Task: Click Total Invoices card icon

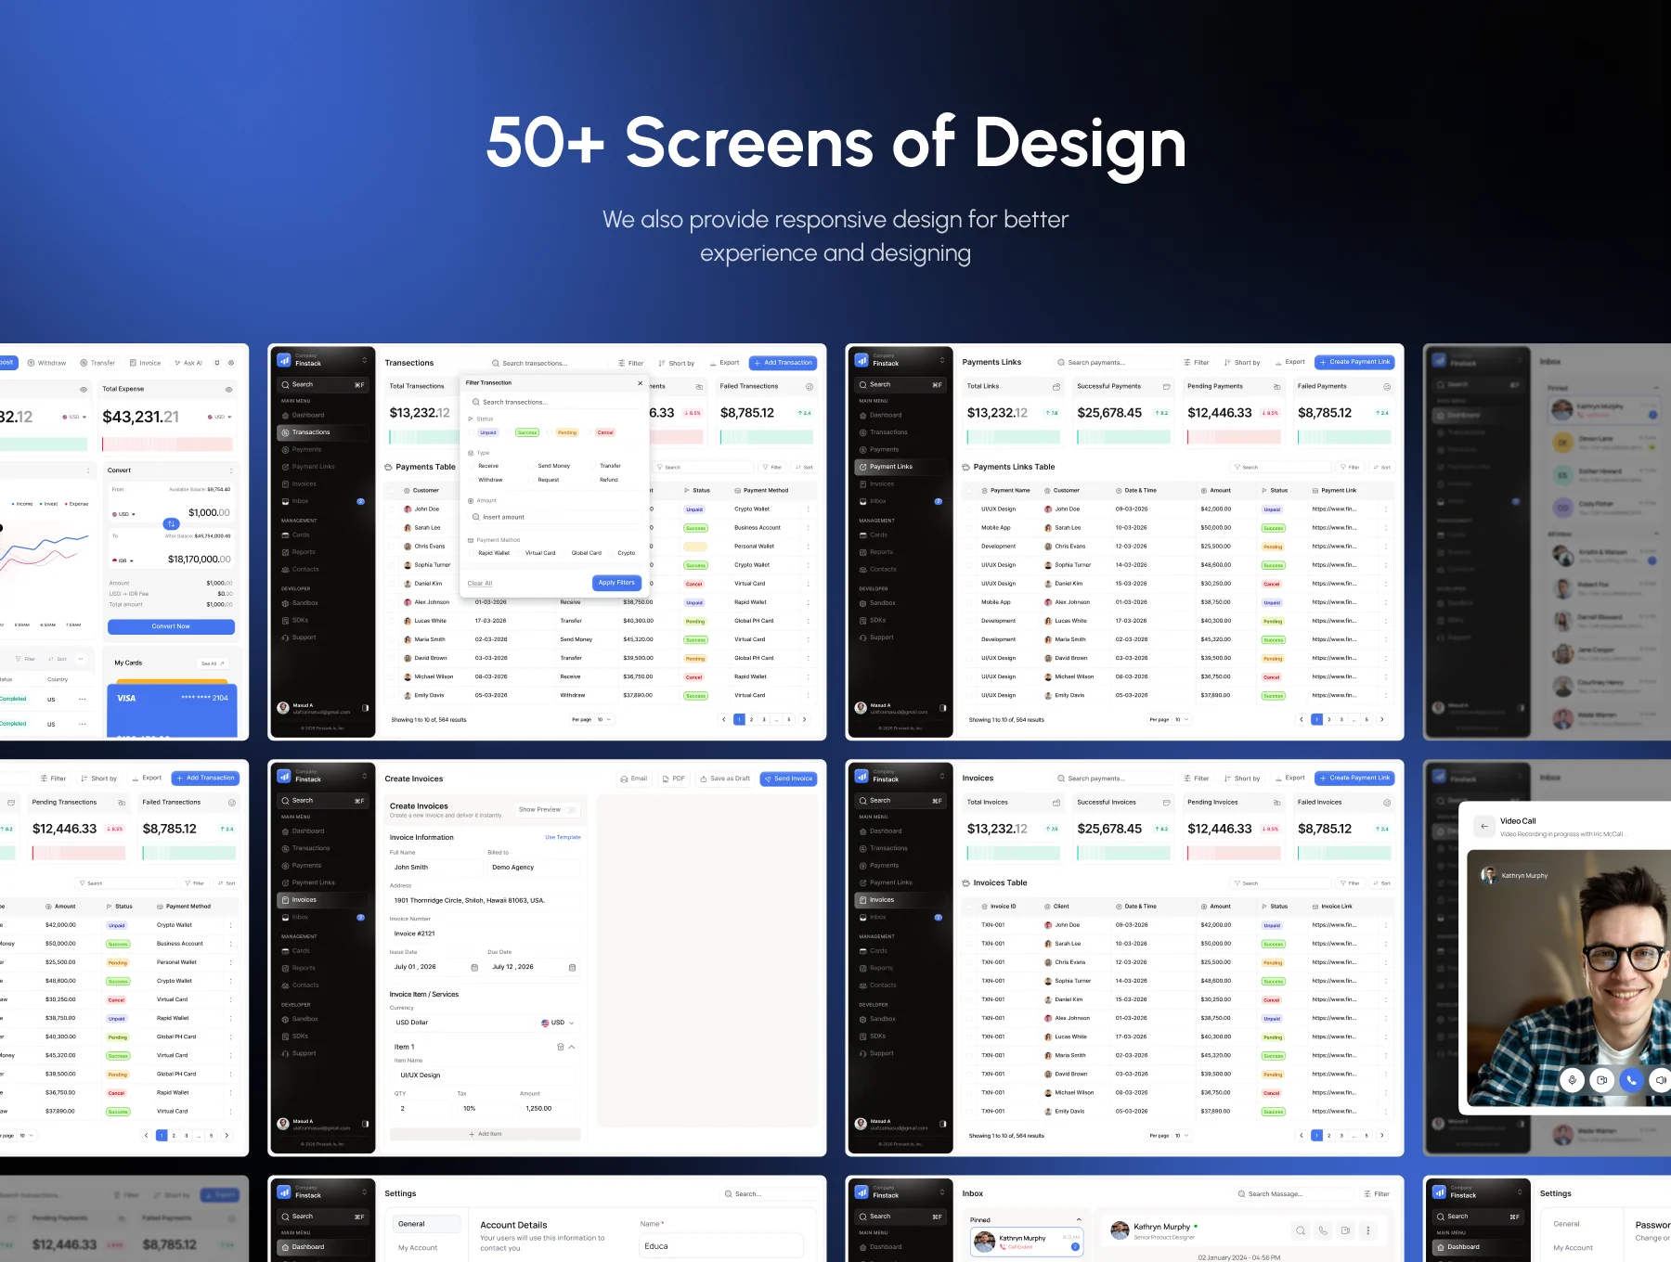Action: point(1056,803)
